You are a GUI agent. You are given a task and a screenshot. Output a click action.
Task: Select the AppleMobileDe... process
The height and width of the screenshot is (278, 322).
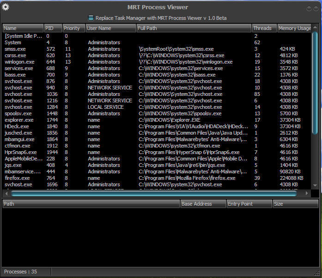pyautogui.click(x=157, y=159)
